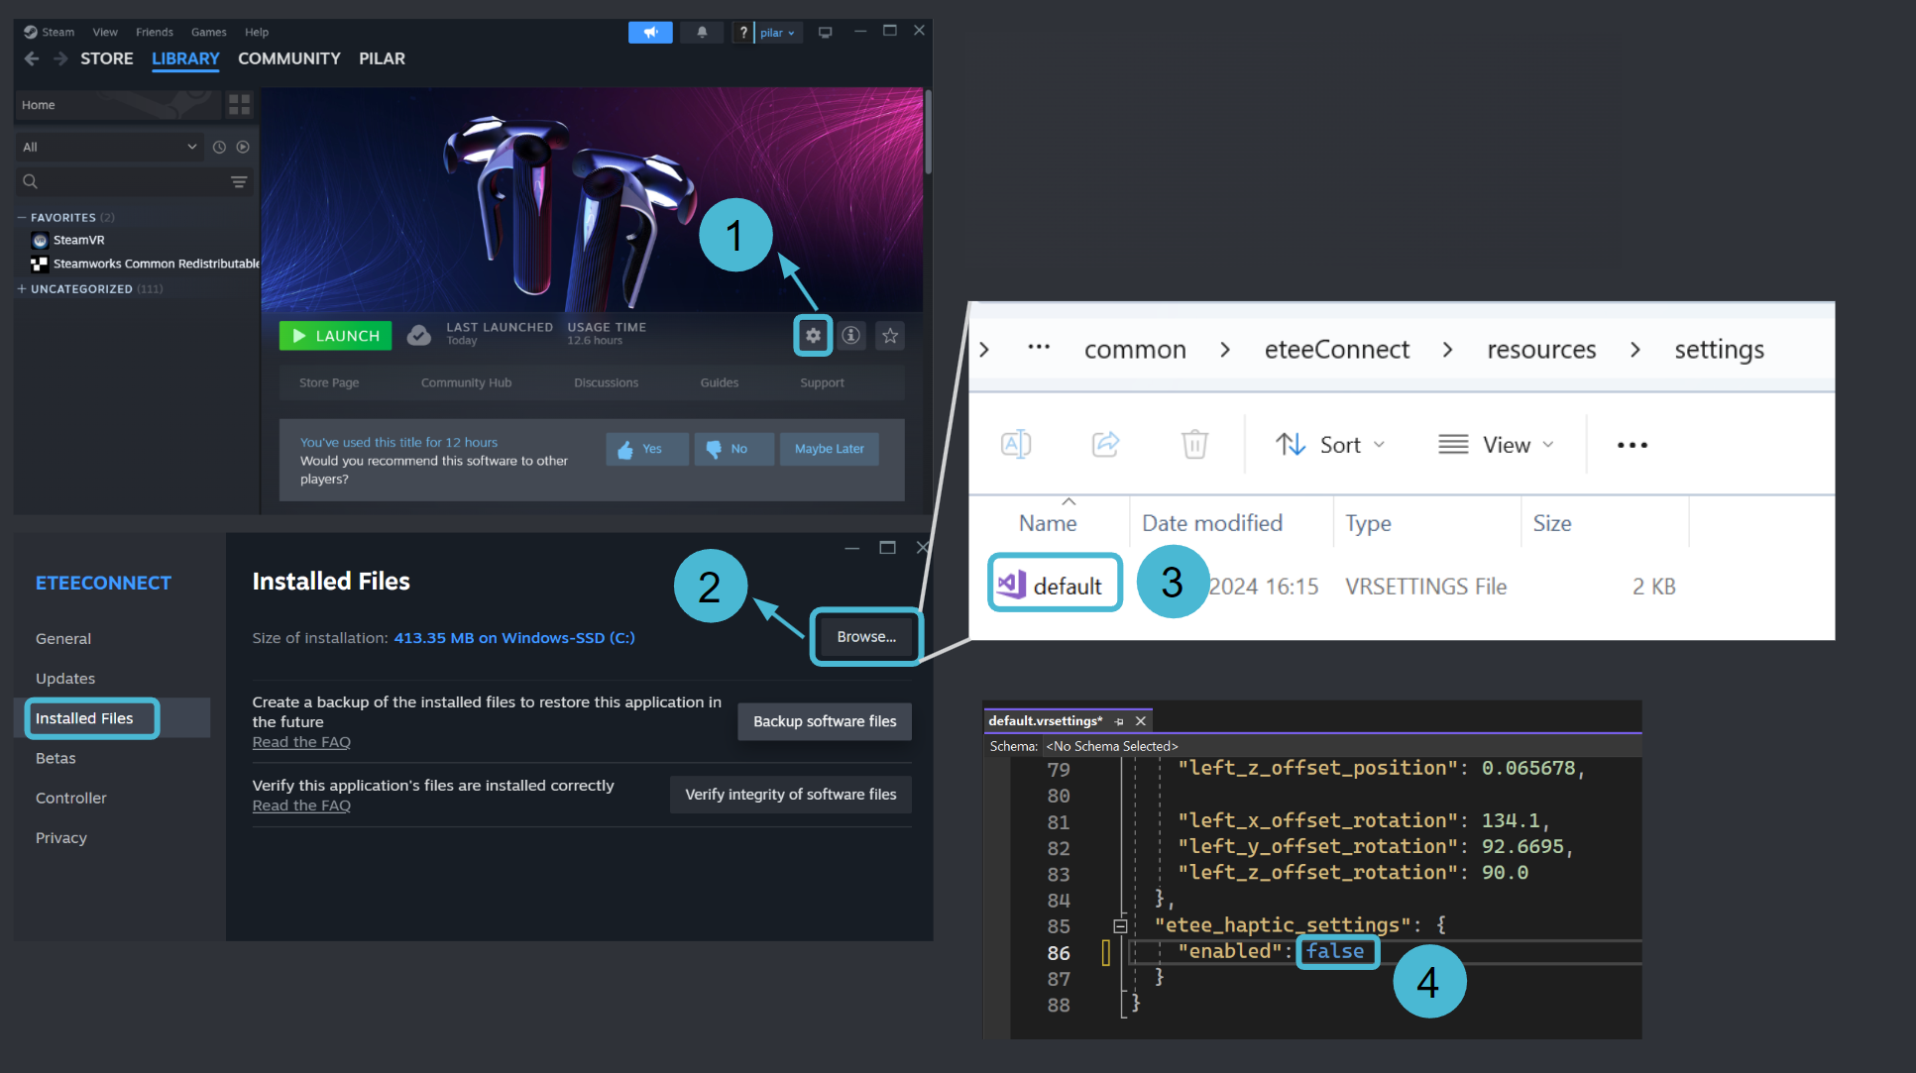Click Big Picture mode monitor icon
This screenshot has width=1916, height=1073.
tap(825, 33)
